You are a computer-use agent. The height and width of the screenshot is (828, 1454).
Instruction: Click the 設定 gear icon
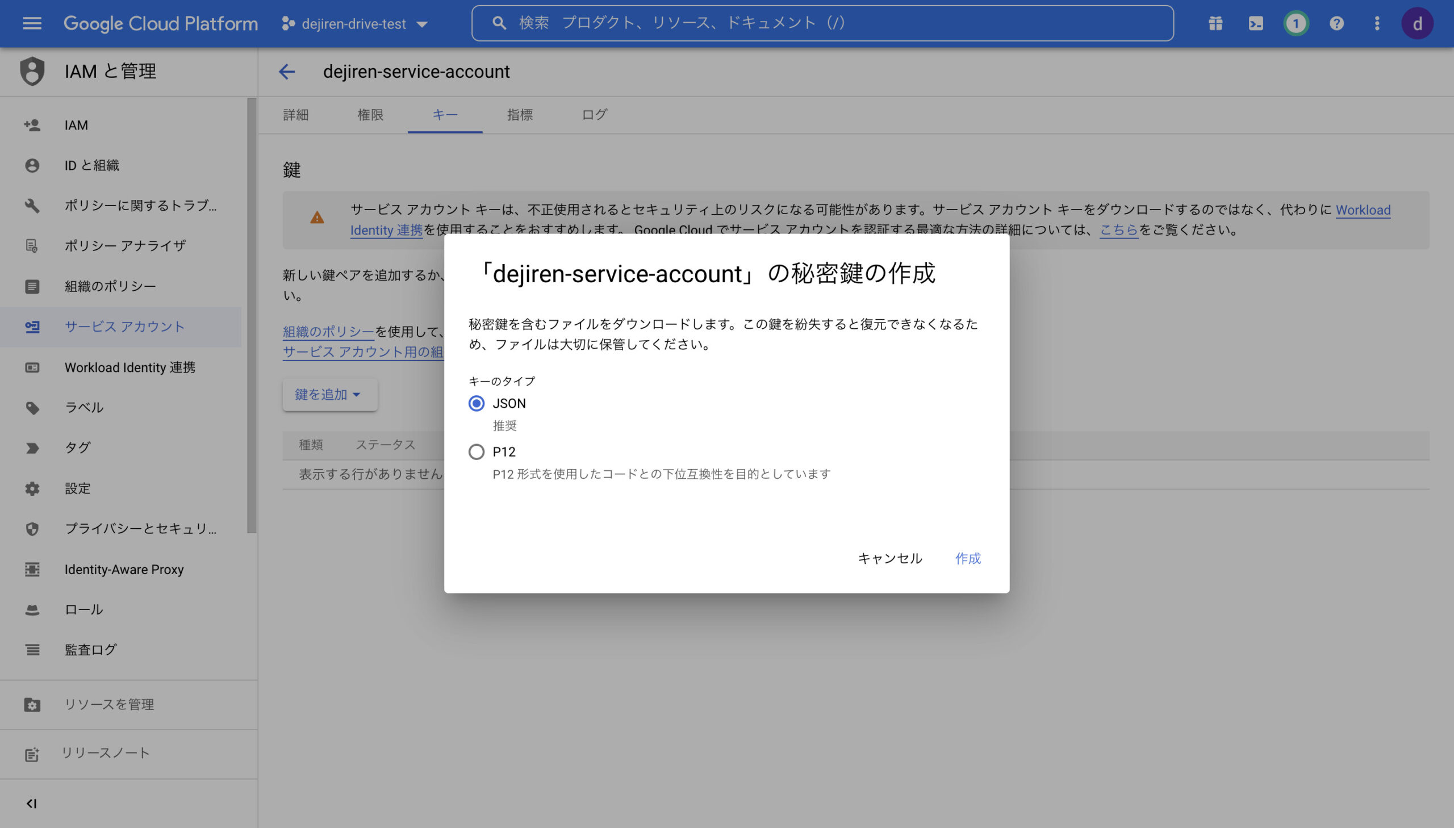32,488
